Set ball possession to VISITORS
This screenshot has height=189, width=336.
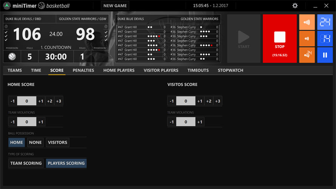[58, 143]
